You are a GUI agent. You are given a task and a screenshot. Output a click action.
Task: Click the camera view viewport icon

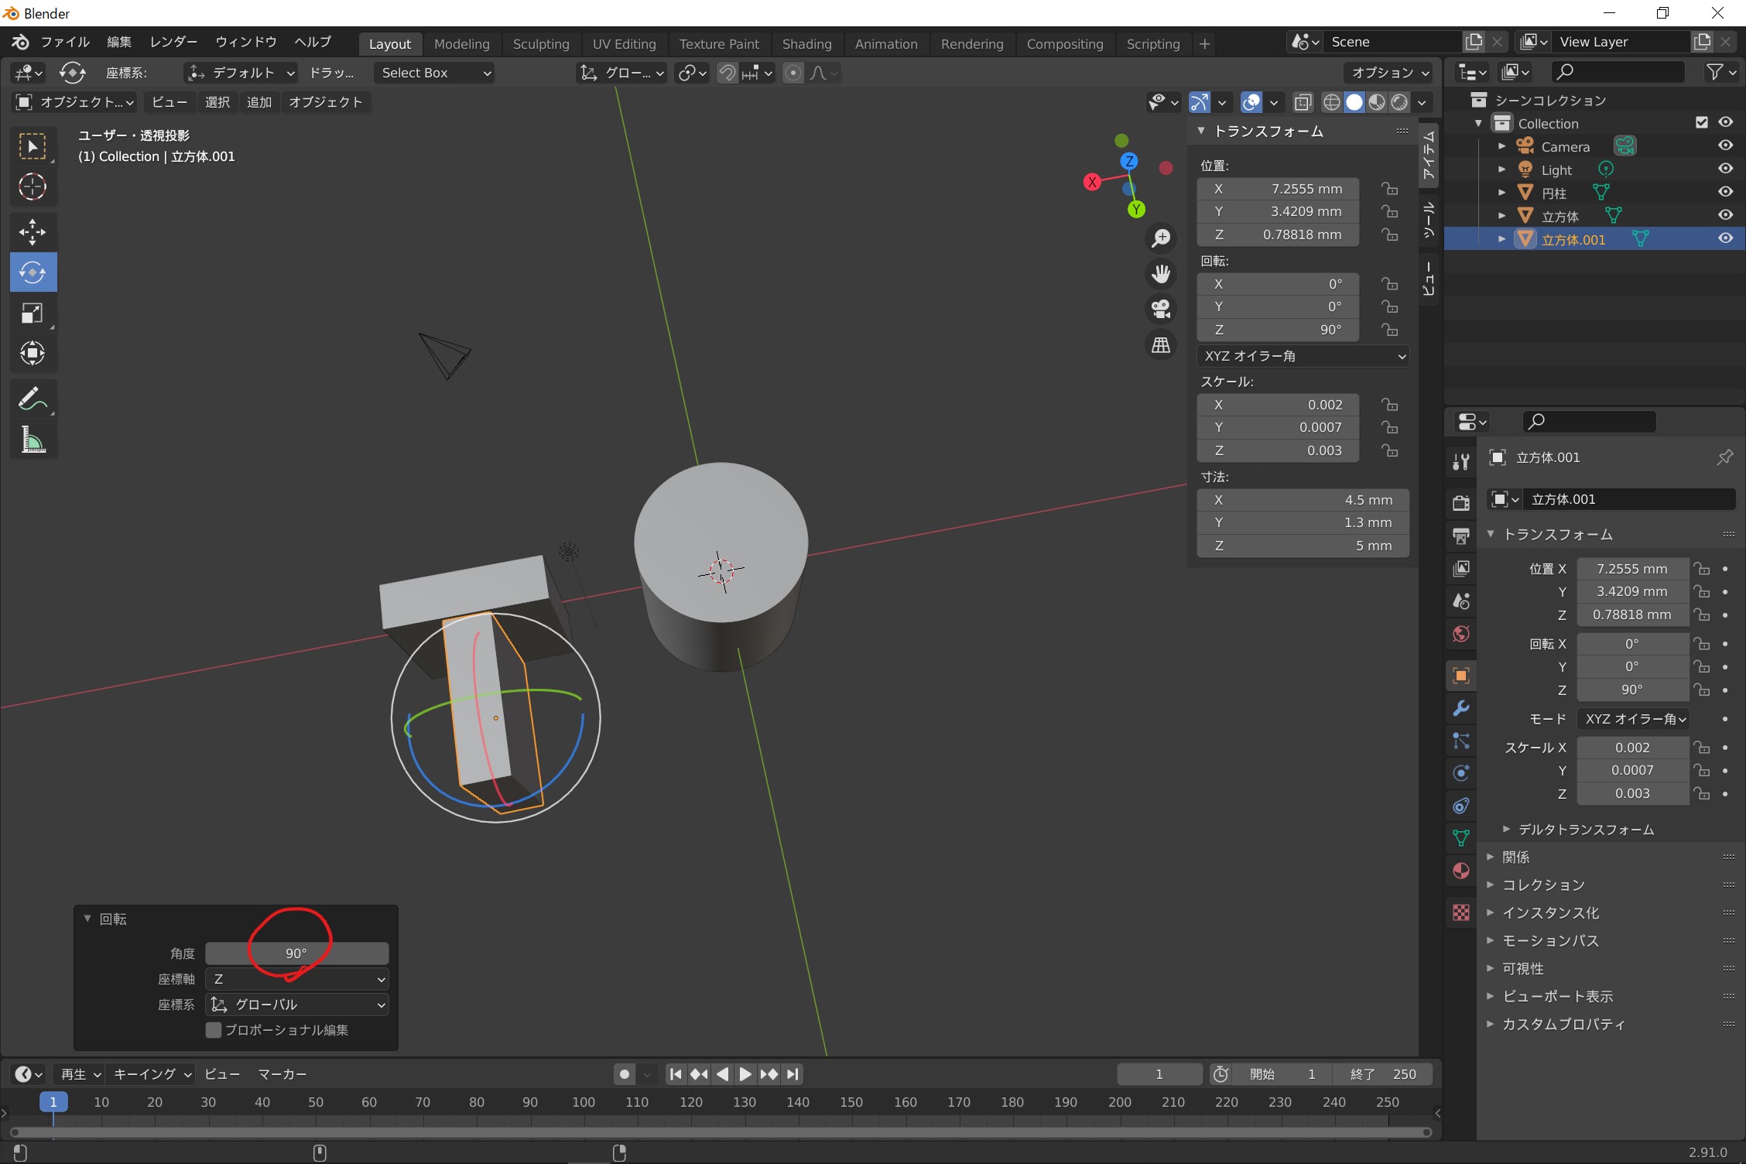tap(1161, 309)
